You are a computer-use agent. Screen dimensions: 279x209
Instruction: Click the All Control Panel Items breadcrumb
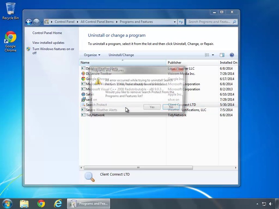tap(97, 22)
